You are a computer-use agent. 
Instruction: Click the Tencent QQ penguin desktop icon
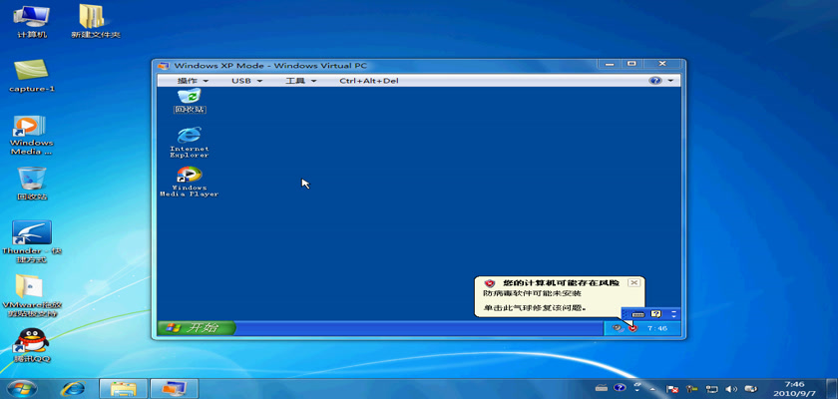point(31,341)
